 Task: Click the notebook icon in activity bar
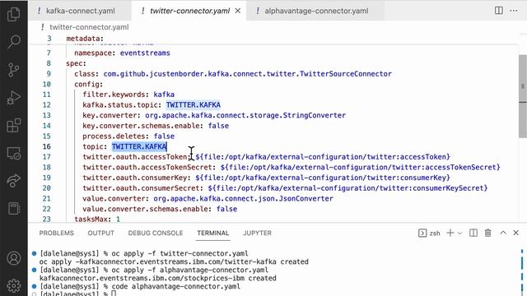(x=14, y=208)
